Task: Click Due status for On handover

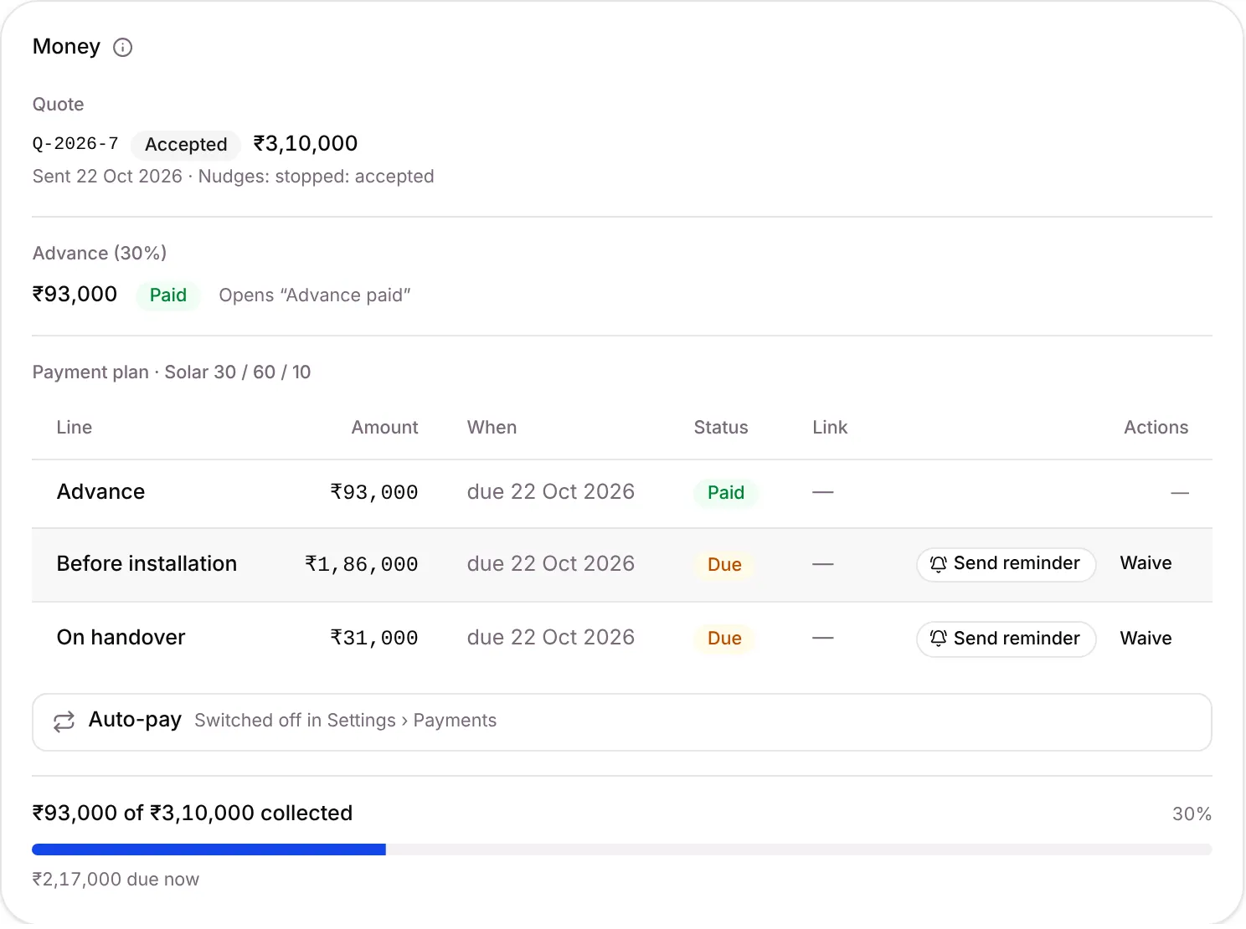Action: click(724, 639)
